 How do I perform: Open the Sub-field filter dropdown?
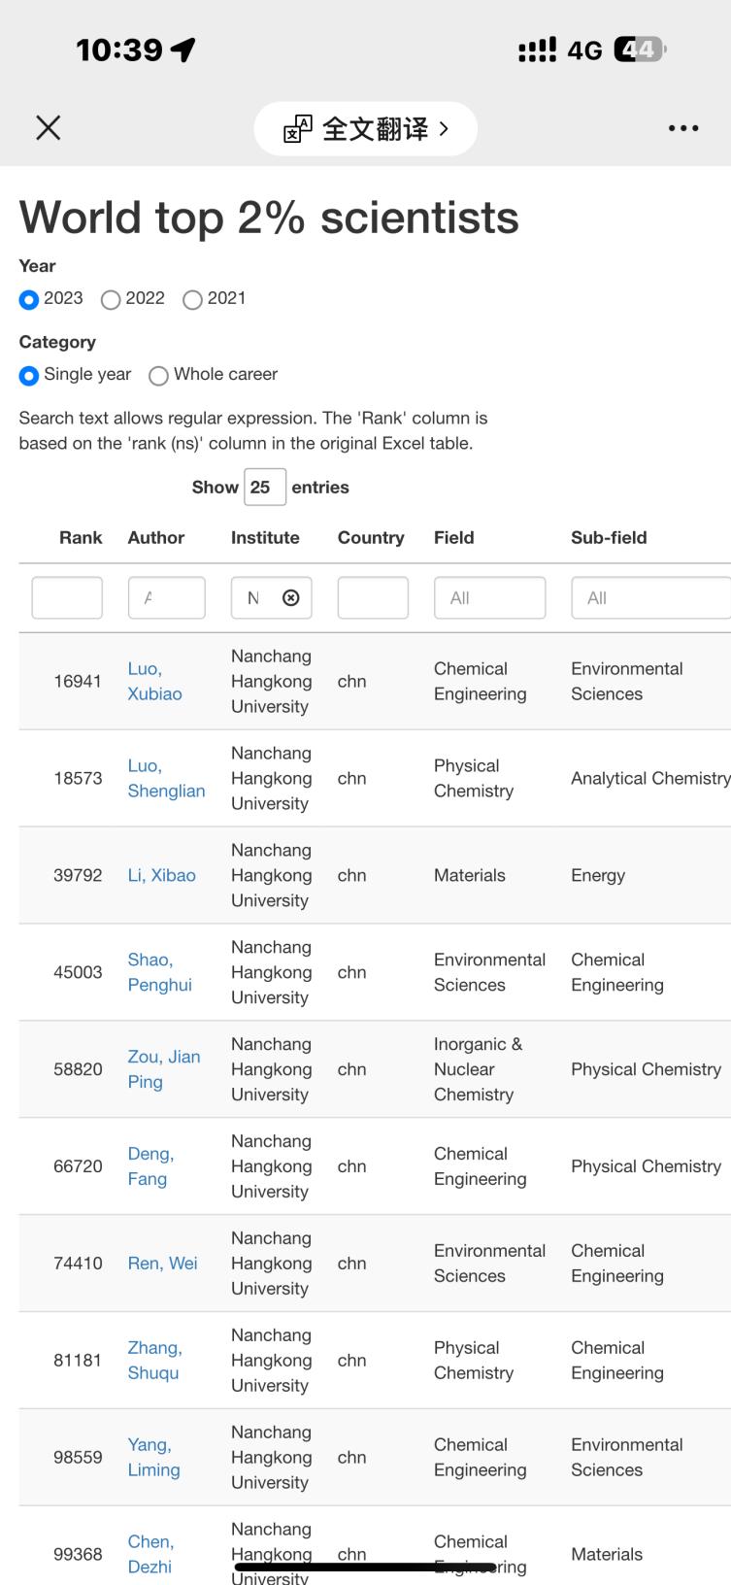pyautogui.click(x=650, y=598)
